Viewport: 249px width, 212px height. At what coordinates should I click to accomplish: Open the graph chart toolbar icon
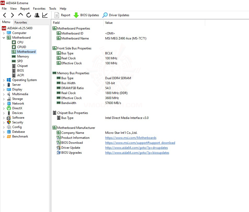tap(45, 15)
